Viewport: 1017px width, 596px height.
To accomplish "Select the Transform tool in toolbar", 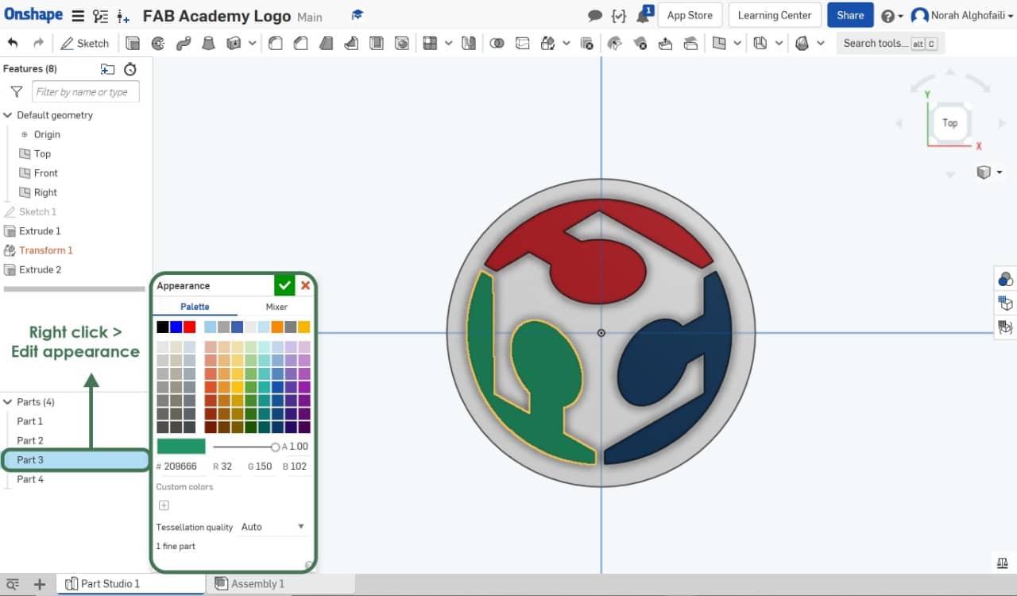I will (547, 43).
